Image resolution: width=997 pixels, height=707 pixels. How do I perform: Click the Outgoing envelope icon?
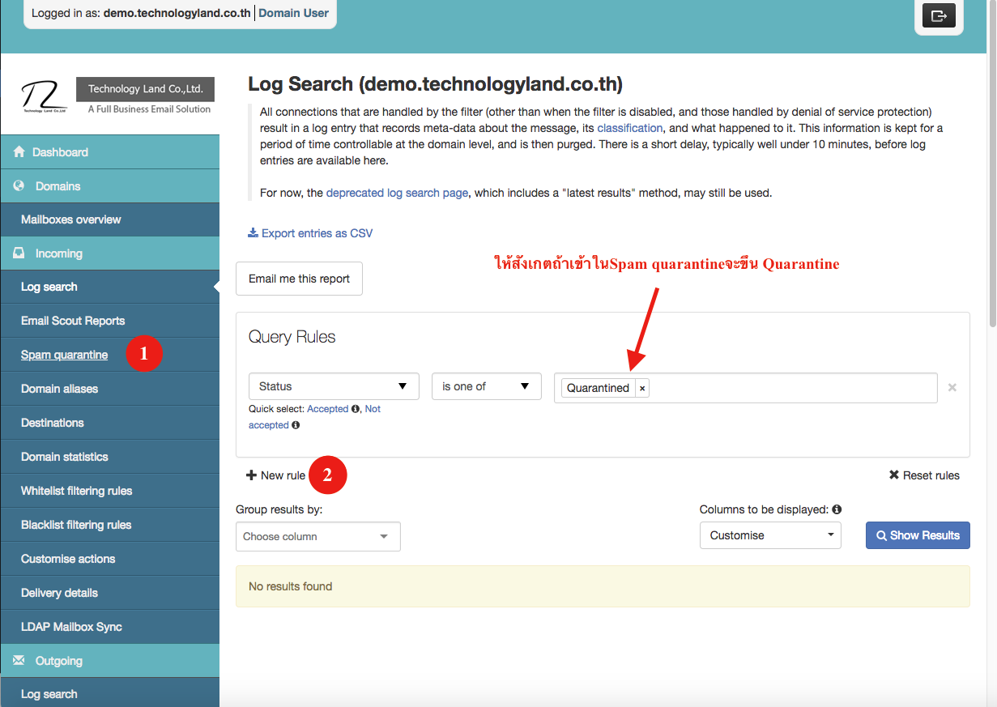pyautogui.click(x=19, y=660)
